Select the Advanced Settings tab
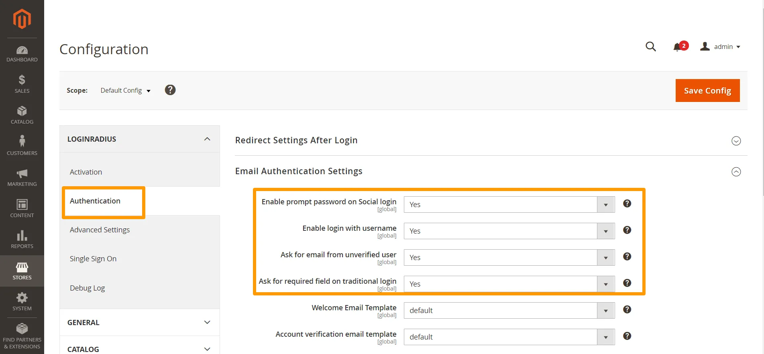The width and height of the screenshot is (764, 354). (x=100, y=230)
